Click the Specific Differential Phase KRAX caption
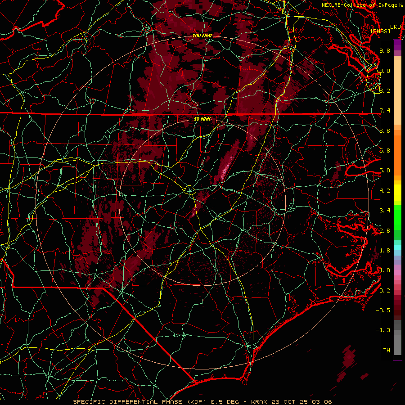The width and height of the screenshot is (405, 405). click(202, 402)
